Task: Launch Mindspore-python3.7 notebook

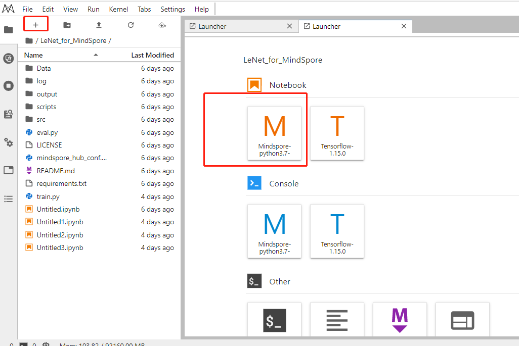Action: click(x=274, y=133)
